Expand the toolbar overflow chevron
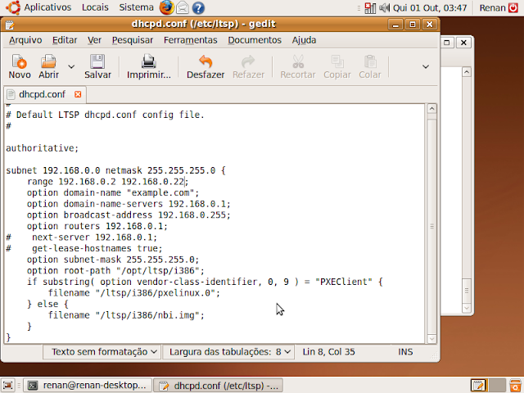This screenshot has width=524, height=393. (x=426, y=66)
